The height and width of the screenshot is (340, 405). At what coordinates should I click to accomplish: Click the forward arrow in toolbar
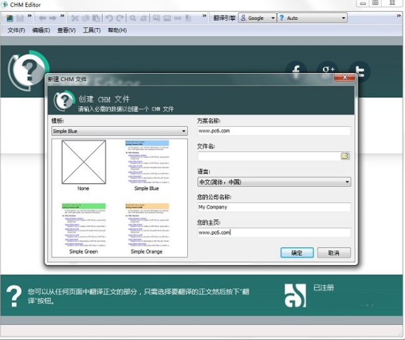point(53,18)
